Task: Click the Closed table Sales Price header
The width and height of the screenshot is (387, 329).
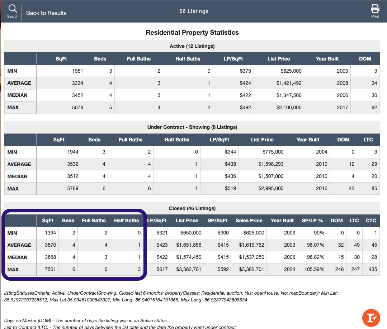Action: [249, 221]
